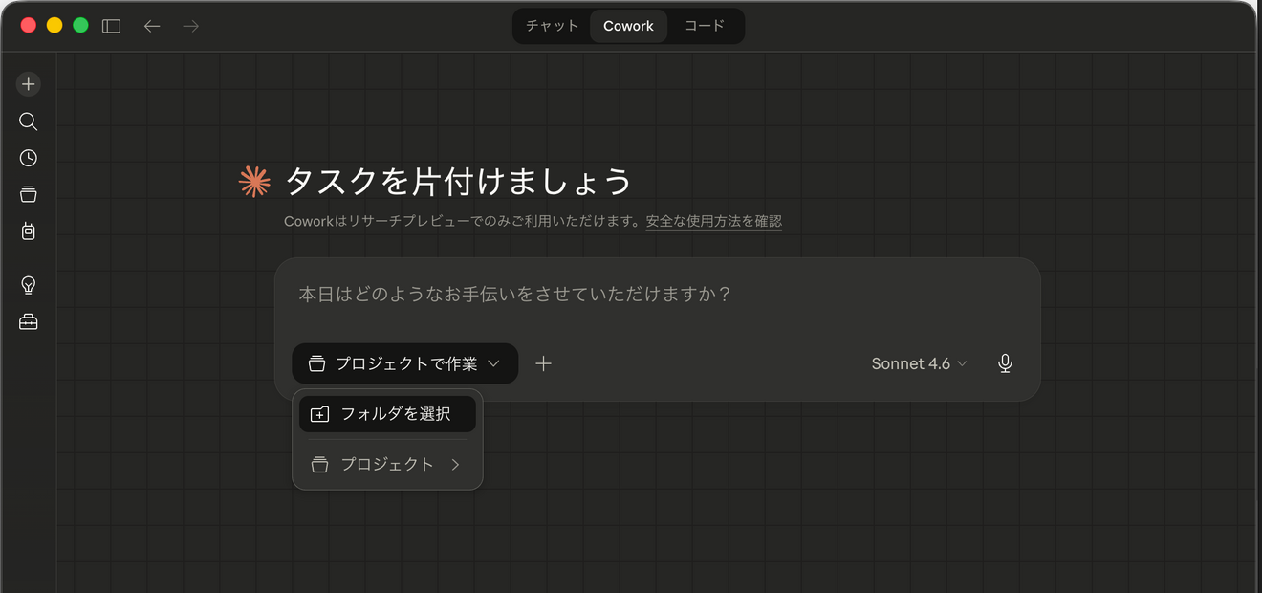Open the 安全な使用方法を確認 link
The height and width of the screenshot is (593, 1262).
point(713,221)
